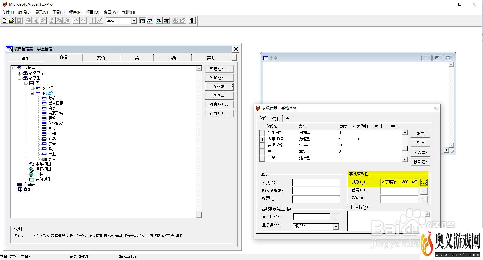The width and height of the screenshot is (483, 260).
Task: Click the Print toolbar icon
Action: tap(28, 21)
